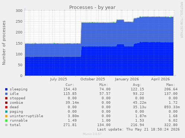Click the 'sleeping' legend label
The image size is (185, 138).
point(19,89)
